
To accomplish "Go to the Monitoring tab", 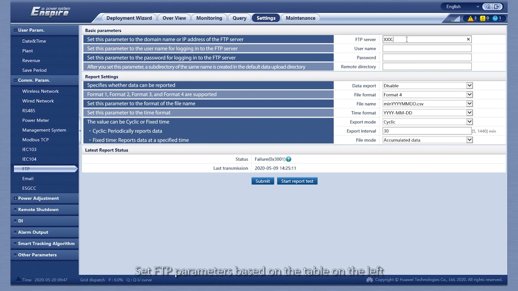I will coord(209,18).
